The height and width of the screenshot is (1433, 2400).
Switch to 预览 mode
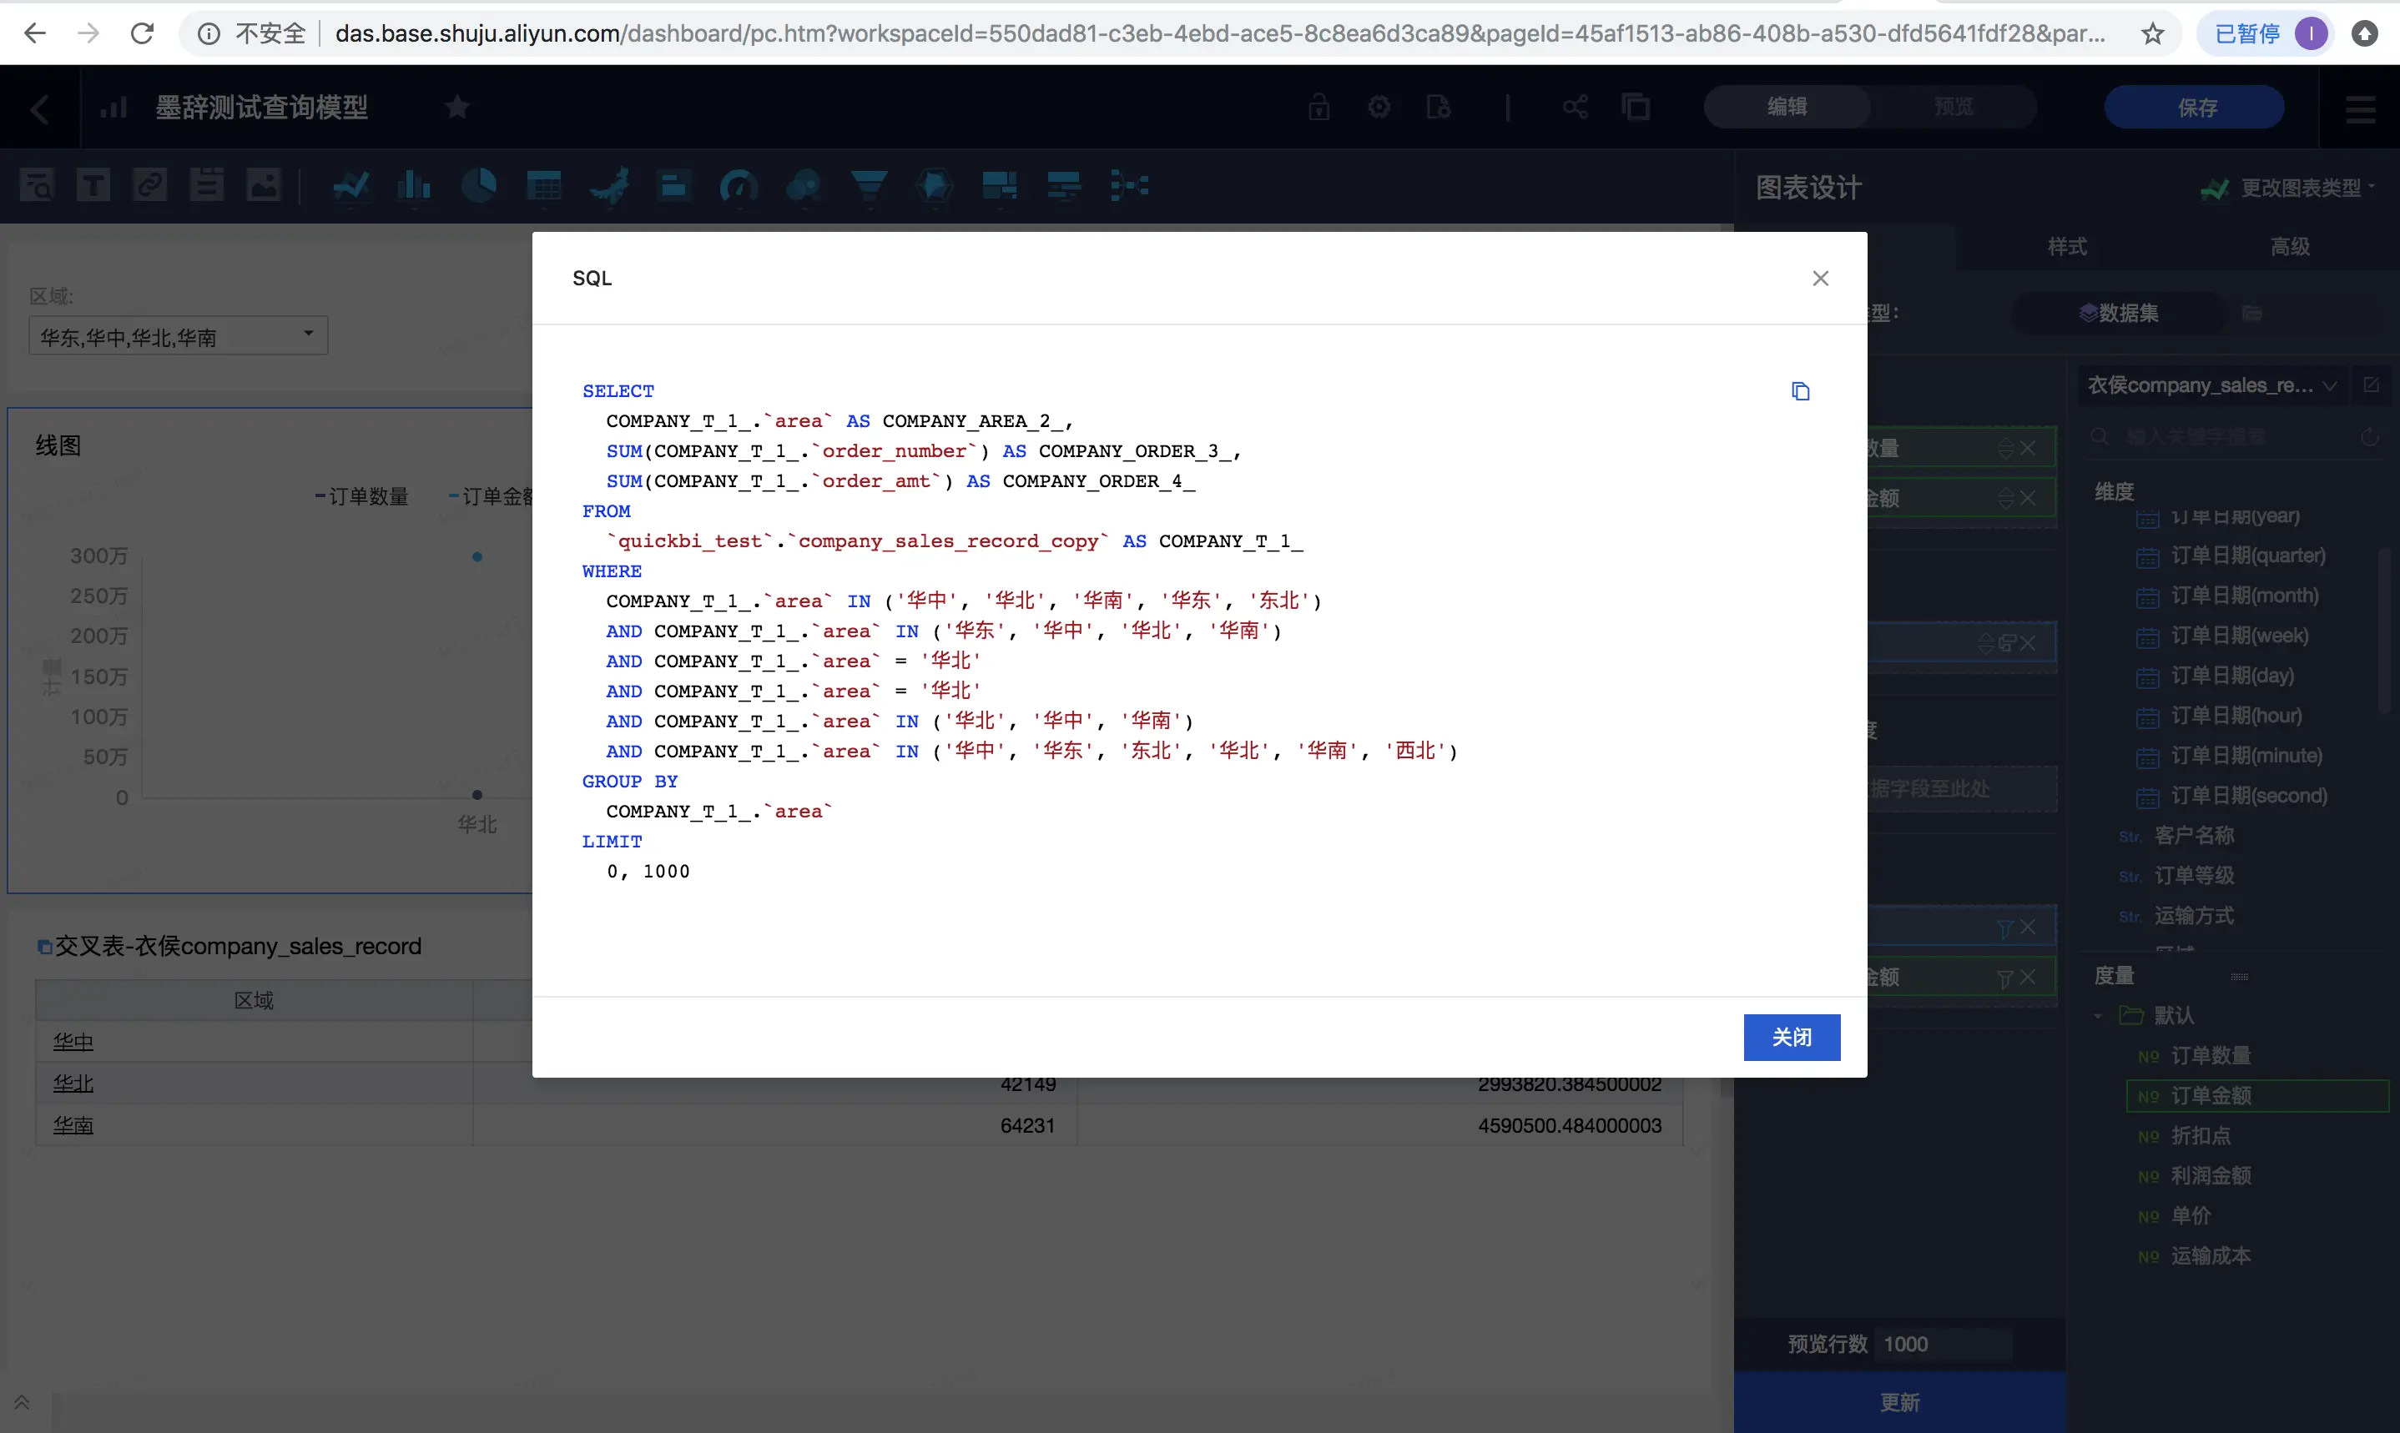(x=1954, y=108)
